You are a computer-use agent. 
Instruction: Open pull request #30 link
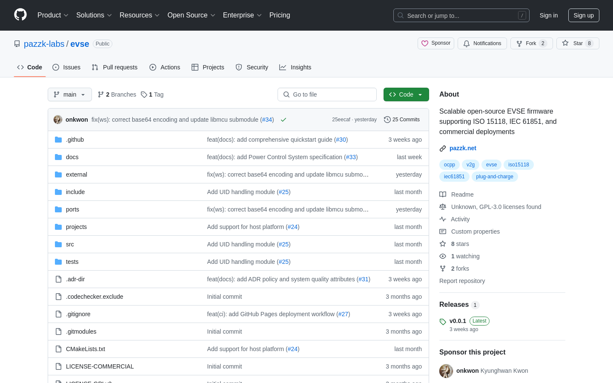[341, 140]
